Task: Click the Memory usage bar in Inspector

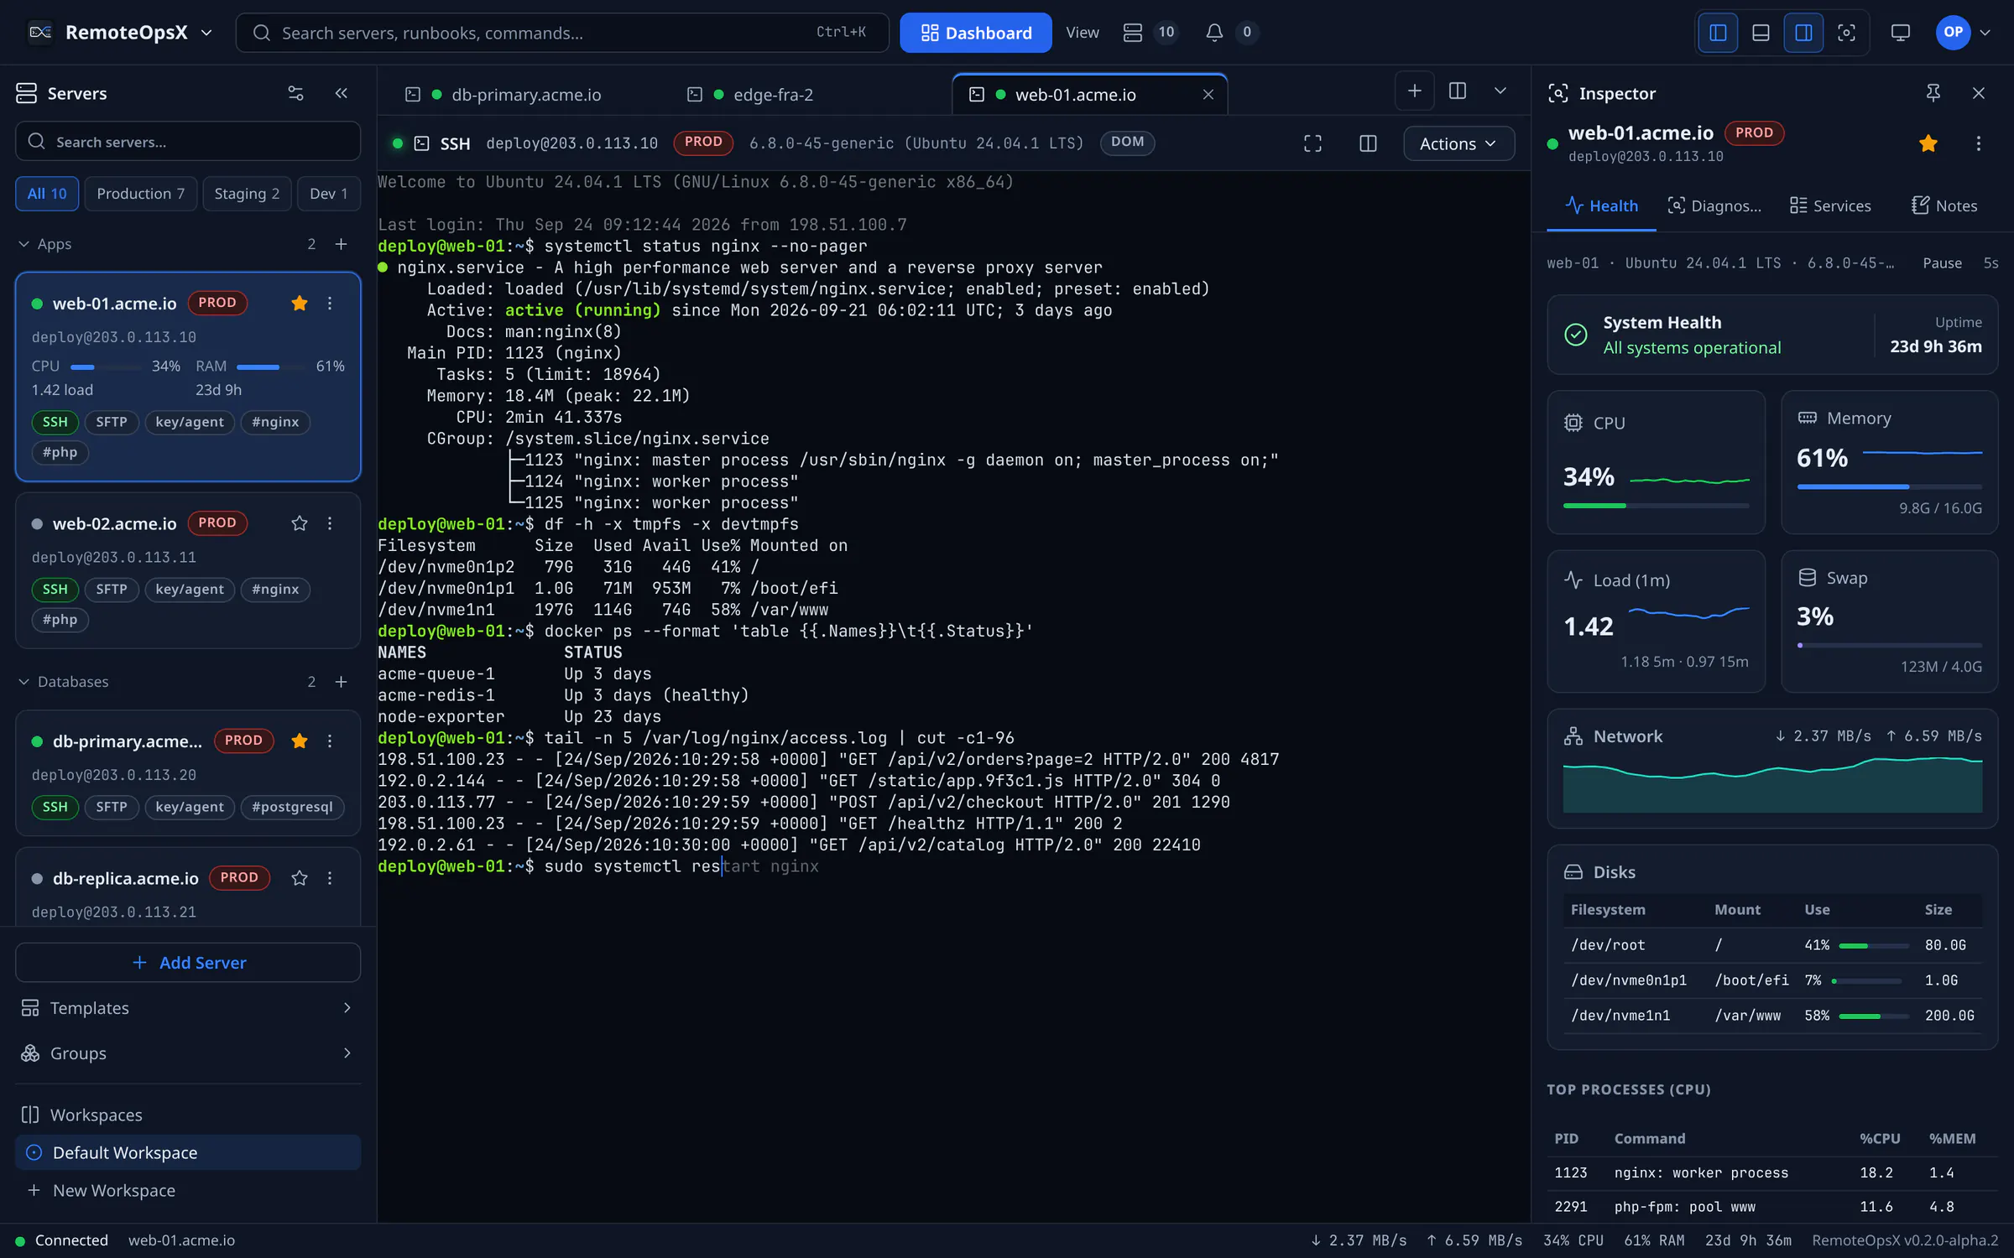Action: point(1889,486)
